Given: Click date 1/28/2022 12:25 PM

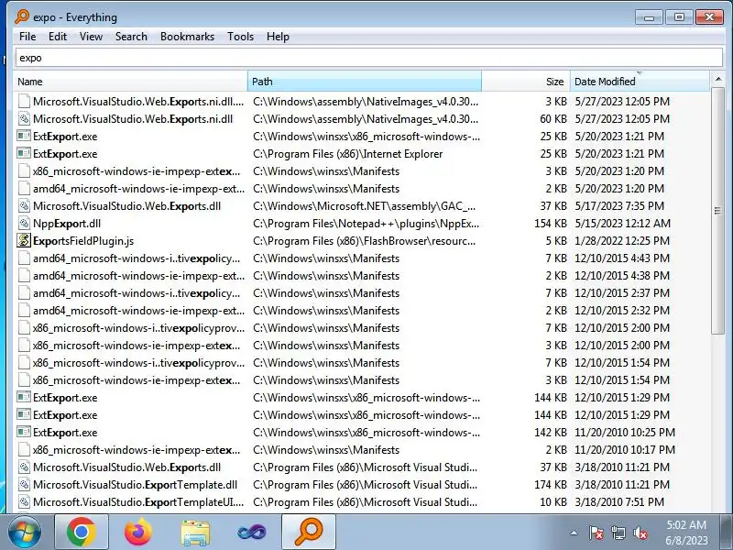Looking at the screenshot, I should [622, 241].
